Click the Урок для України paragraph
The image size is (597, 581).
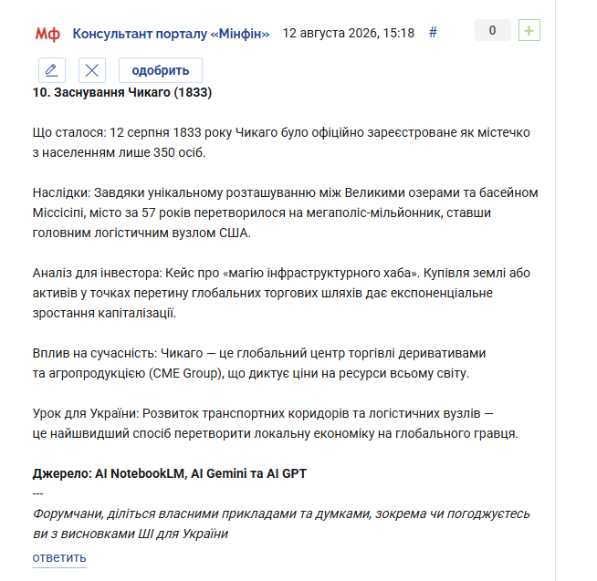(276, 423)
